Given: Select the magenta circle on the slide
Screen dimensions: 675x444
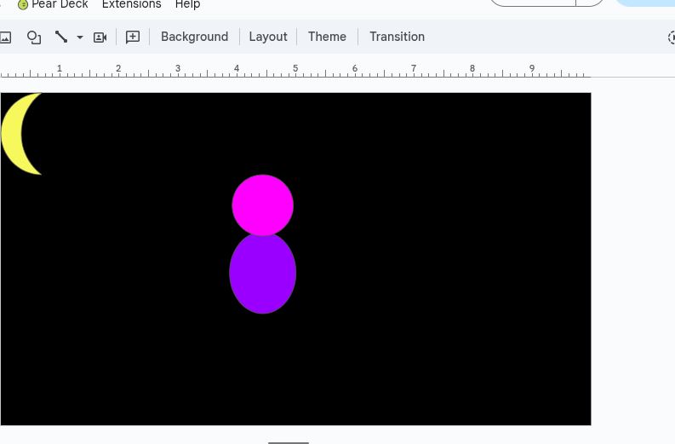Looking at the screenshot, I should (x=262, y=203).
